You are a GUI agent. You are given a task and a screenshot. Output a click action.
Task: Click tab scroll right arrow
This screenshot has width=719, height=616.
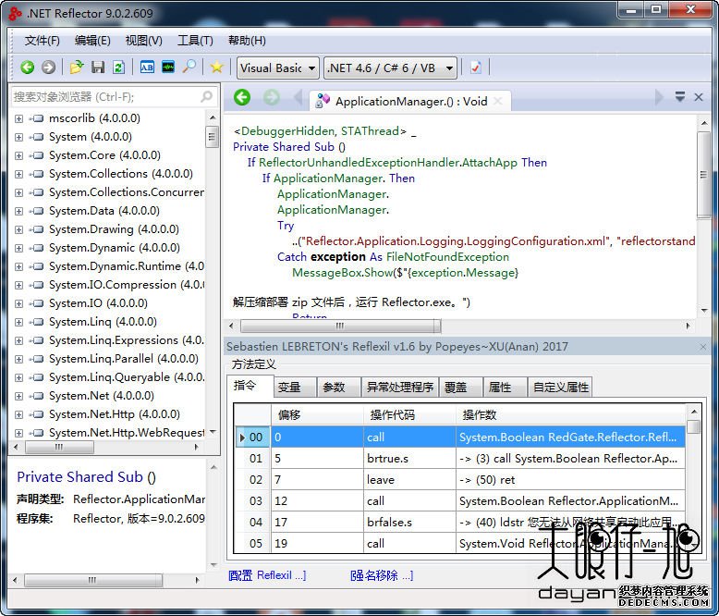point(659,97)
